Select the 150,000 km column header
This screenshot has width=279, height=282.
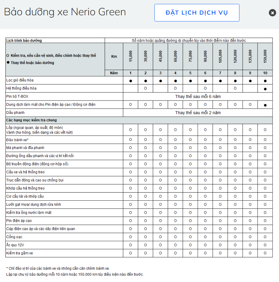pos(265,56)
